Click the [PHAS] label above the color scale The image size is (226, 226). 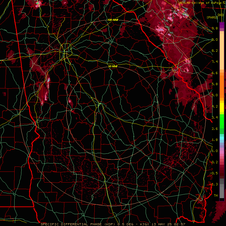point(212,17)
